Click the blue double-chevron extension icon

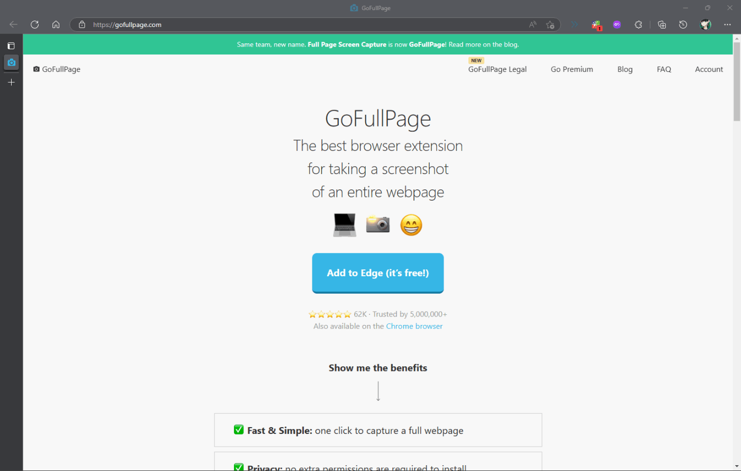click(x=574, y=24)
